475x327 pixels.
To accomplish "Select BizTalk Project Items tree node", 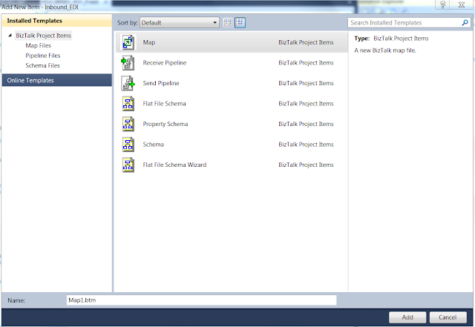I will 43,36.
